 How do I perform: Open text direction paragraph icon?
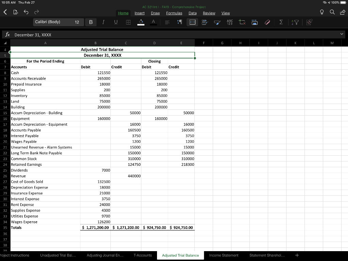coord(180,22)
